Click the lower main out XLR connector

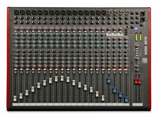click(143, 19)
